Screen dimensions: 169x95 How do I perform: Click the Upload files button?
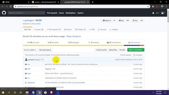[x=113, y=50]
